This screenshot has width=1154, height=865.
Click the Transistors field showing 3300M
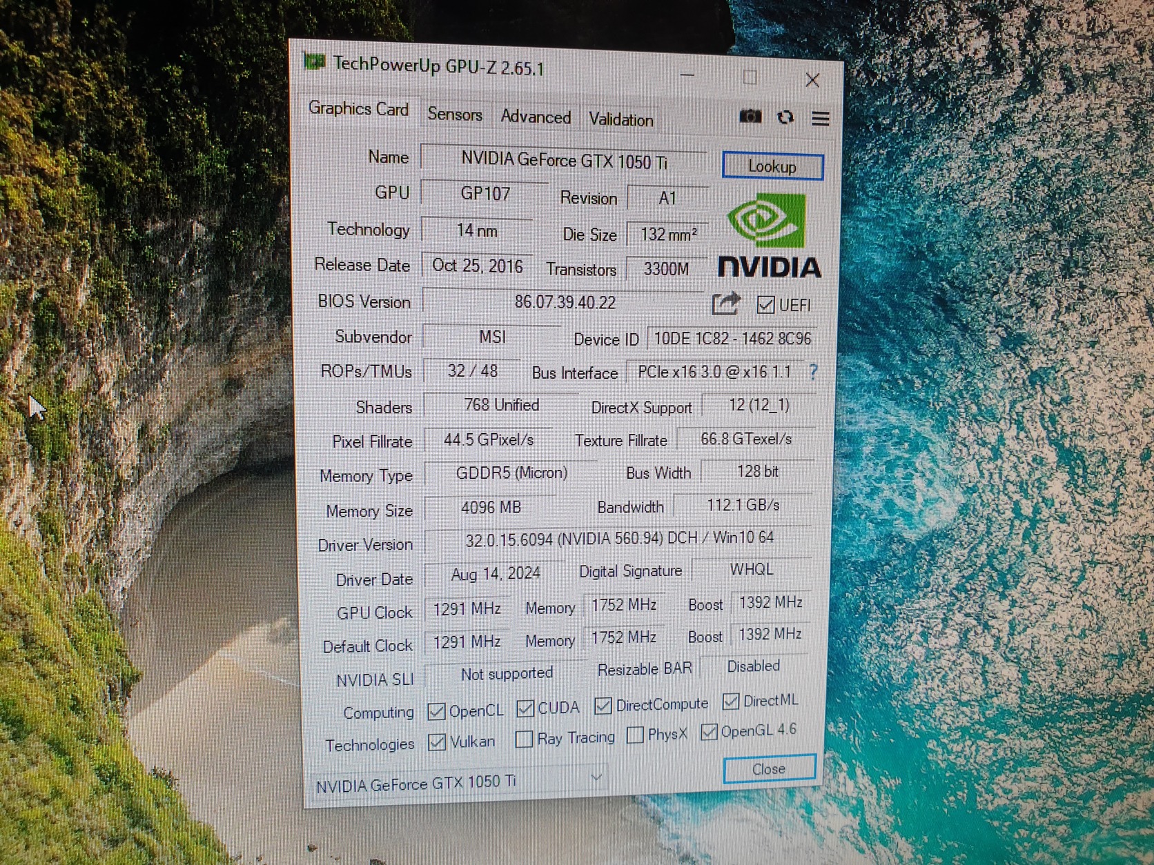667,269
